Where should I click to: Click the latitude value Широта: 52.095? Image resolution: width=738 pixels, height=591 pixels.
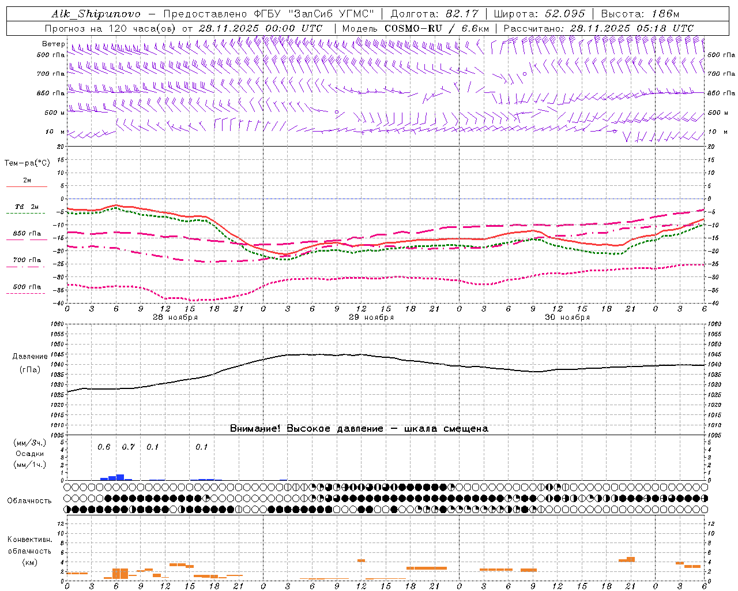540,14
